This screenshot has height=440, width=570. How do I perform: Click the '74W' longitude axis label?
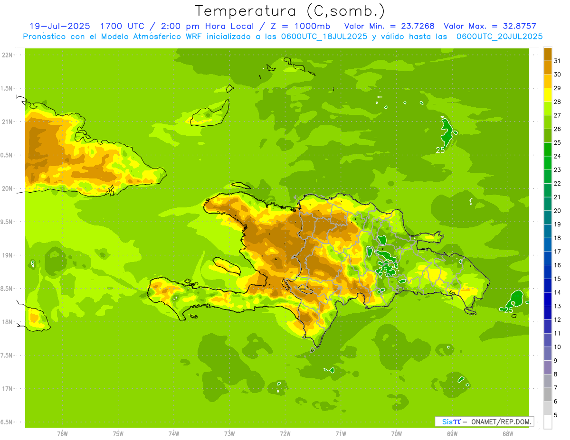(x=174, y=434)
